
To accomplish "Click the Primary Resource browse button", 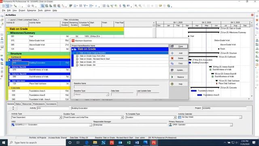I will point(231,125).
